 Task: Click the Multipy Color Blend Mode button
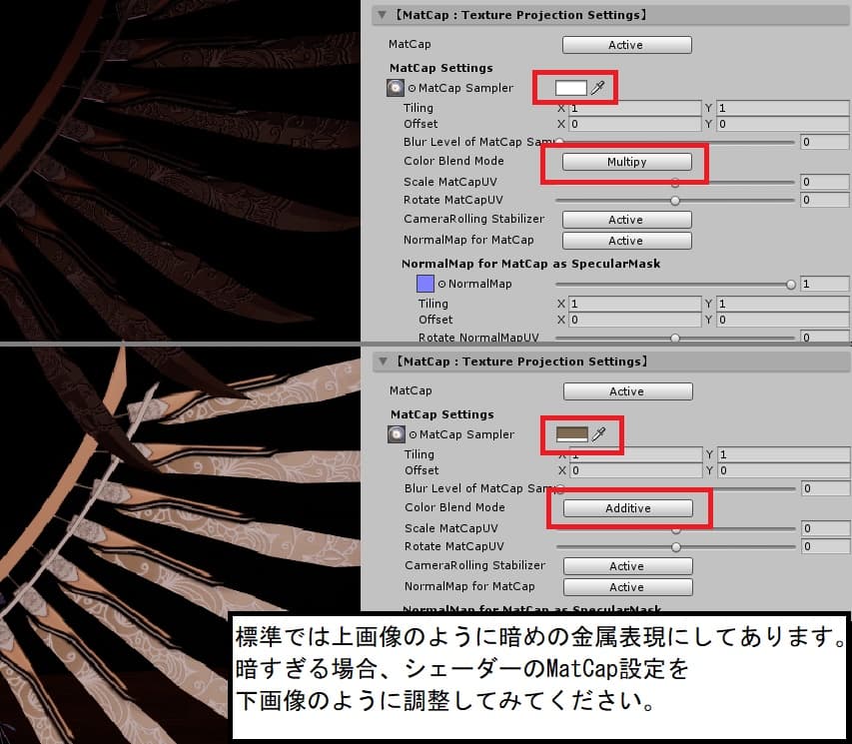[x=626, y=162]
